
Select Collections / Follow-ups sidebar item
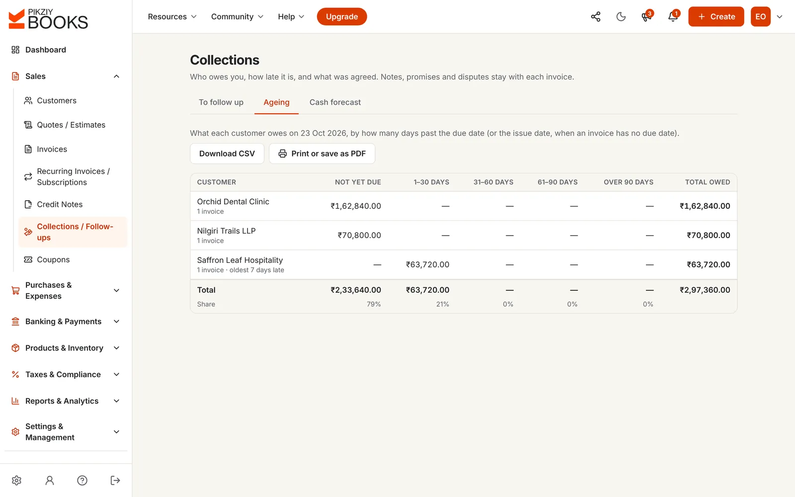73,232
